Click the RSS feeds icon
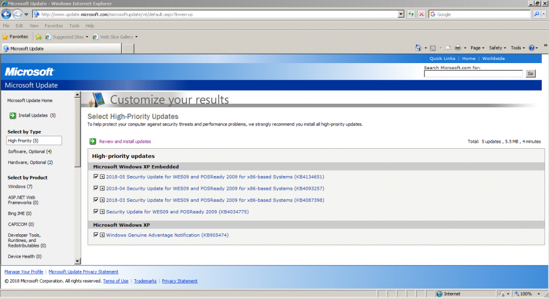Screen dimensions: 549x299 433,48
